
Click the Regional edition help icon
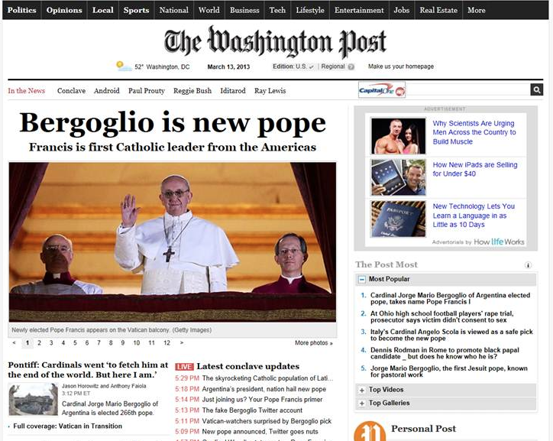[x=351, y=67]
